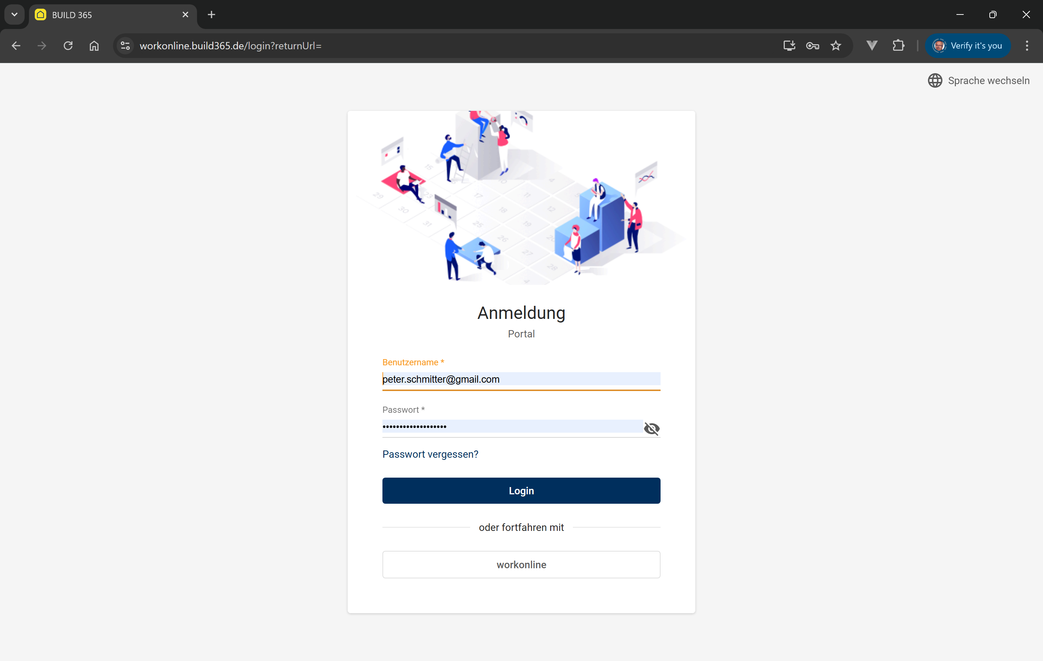This screenshot has width=1043, height=661.
Task: View site information icon beside URL
Action: click(125, 46)
